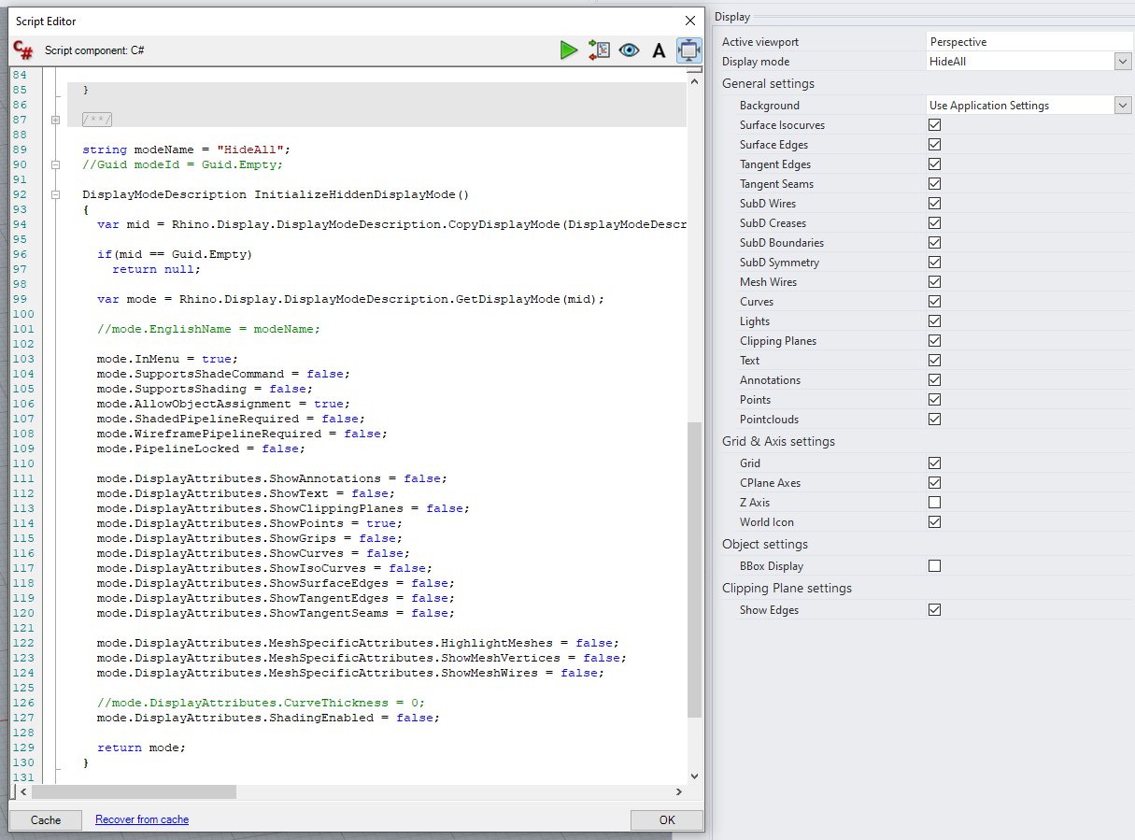Click the 'mode.DisplayAttributes.ShowPoints = true;' line

point(250,523)
